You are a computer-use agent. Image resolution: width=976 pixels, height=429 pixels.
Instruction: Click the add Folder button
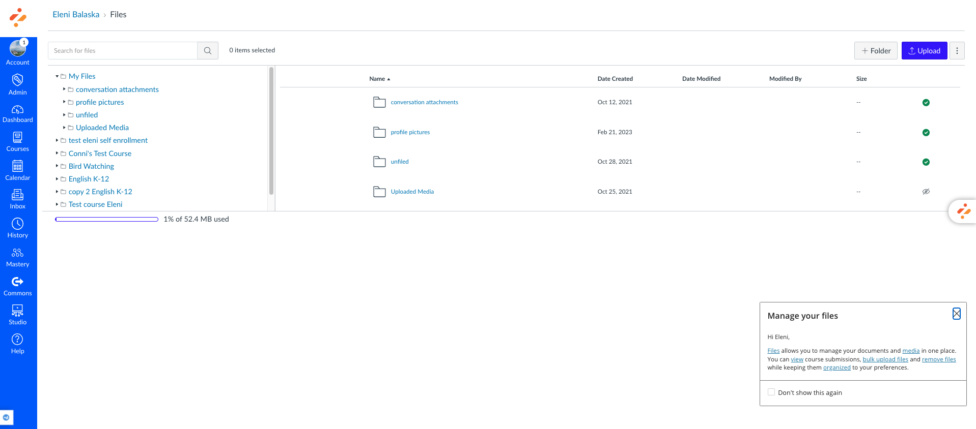[876, 50]
